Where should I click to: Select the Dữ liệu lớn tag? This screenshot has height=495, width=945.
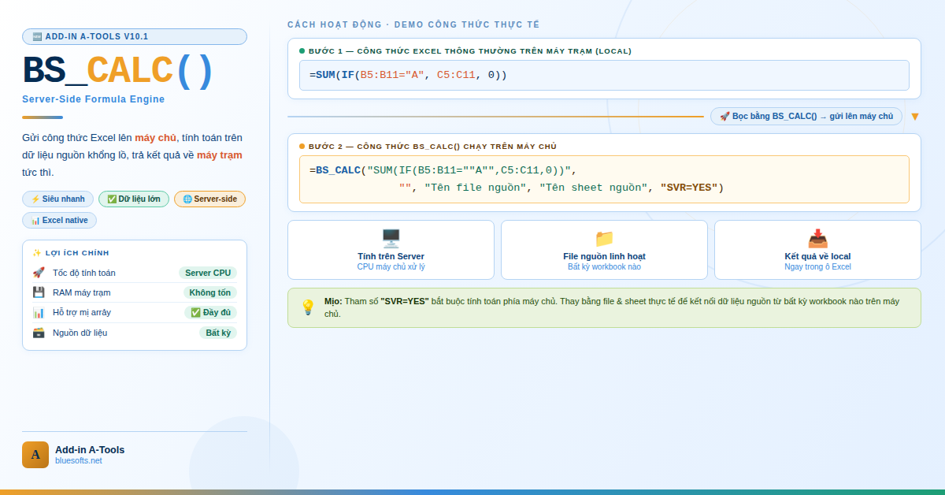(134, 199)
